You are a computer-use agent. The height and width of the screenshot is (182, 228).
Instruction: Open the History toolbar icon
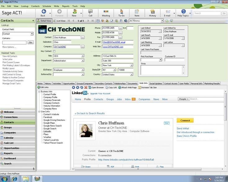click(152, 12)
